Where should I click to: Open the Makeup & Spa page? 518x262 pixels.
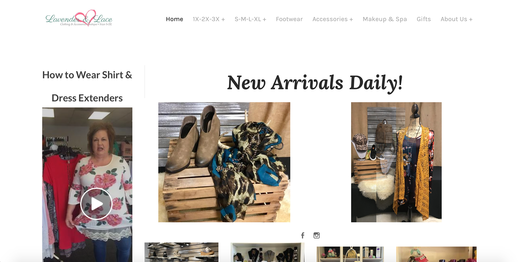point(385,19)
